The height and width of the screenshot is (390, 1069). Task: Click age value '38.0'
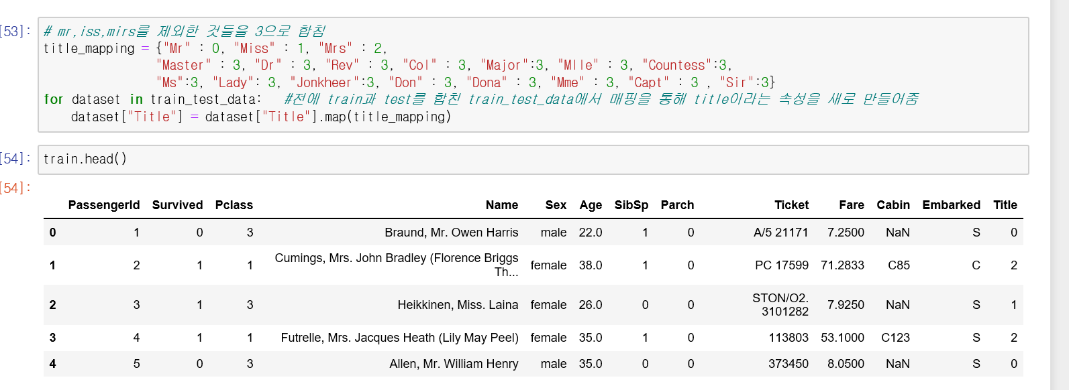(x=591, y=265)
